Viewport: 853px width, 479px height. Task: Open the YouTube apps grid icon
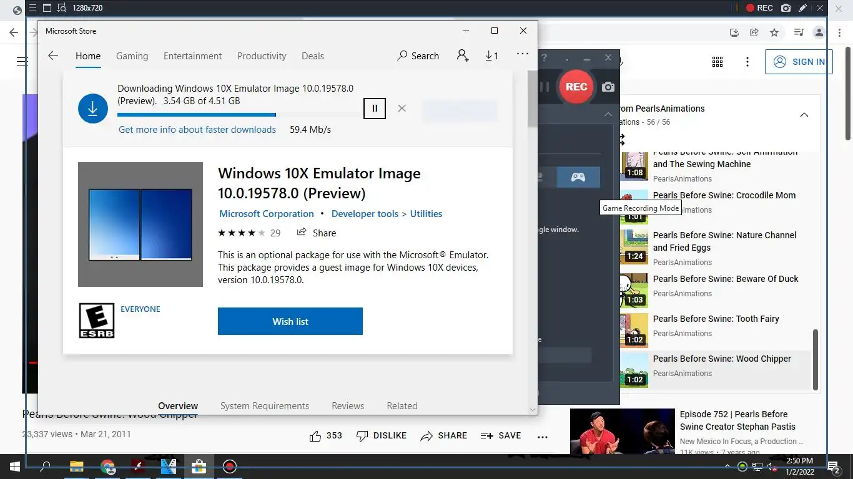[717, 62]
